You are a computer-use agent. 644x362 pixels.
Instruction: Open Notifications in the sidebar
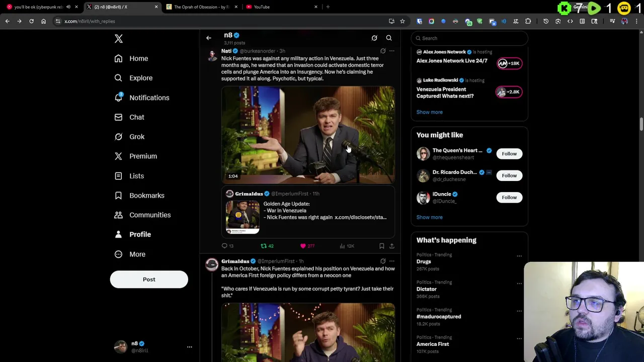click(142, 98)
